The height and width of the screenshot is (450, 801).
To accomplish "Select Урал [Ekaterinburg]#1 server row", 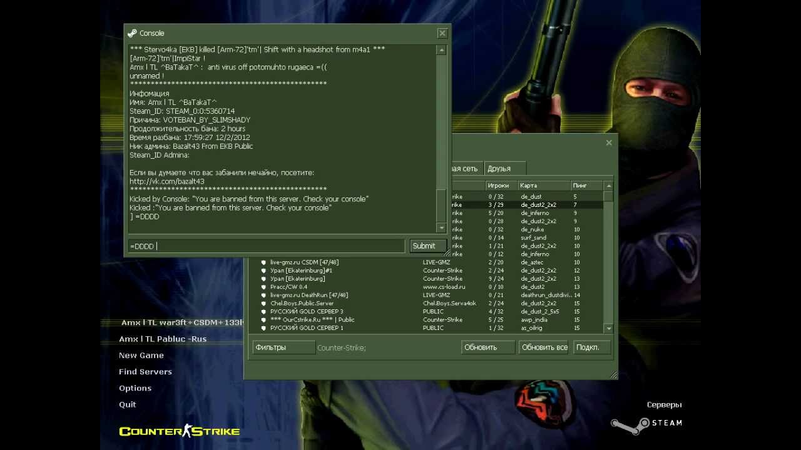I will pos(426,271).
